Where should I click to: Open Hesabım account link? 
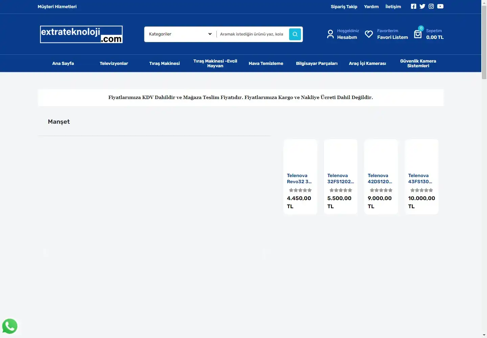pos(347,38)
